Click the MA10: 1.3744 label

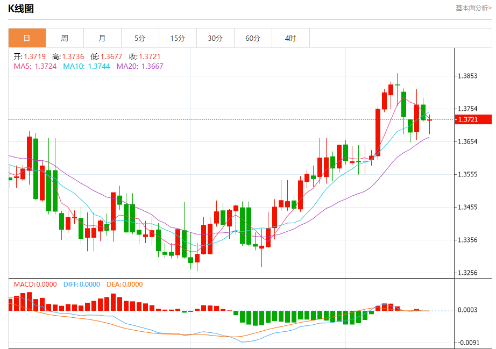click(87, 66)
